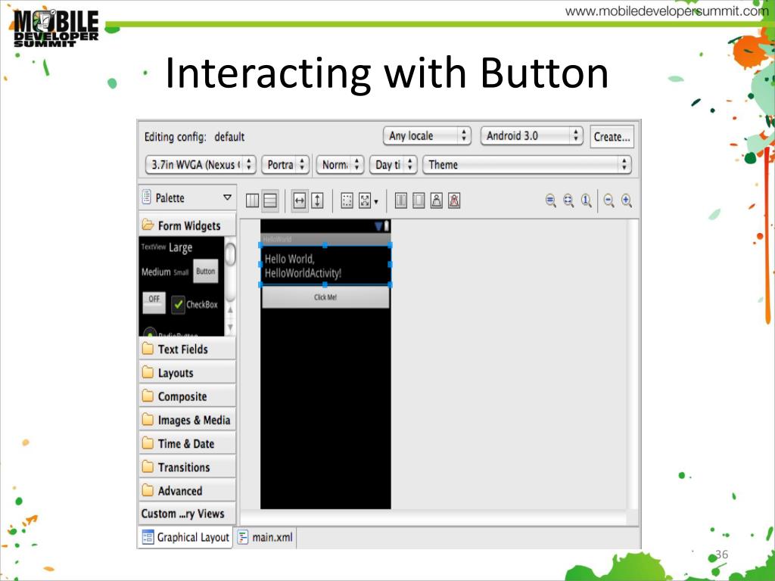This screenshot has width=775, height=581.
Task: Toggle fill height with the vertical arrows icon
Action: click(x=317, y=200)
